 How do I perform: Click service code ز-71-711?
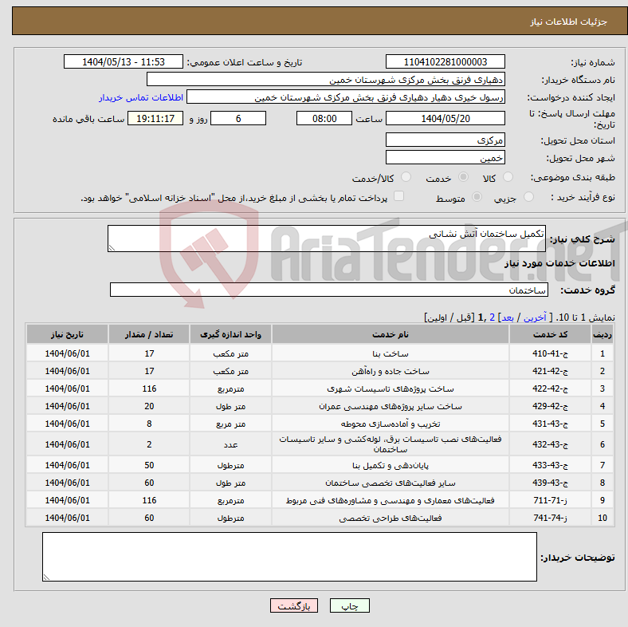click(x=551, y=500)
